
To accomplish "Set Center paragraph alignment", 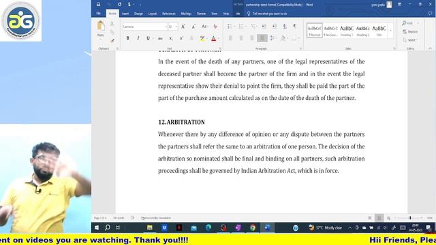I will [241, 38].
